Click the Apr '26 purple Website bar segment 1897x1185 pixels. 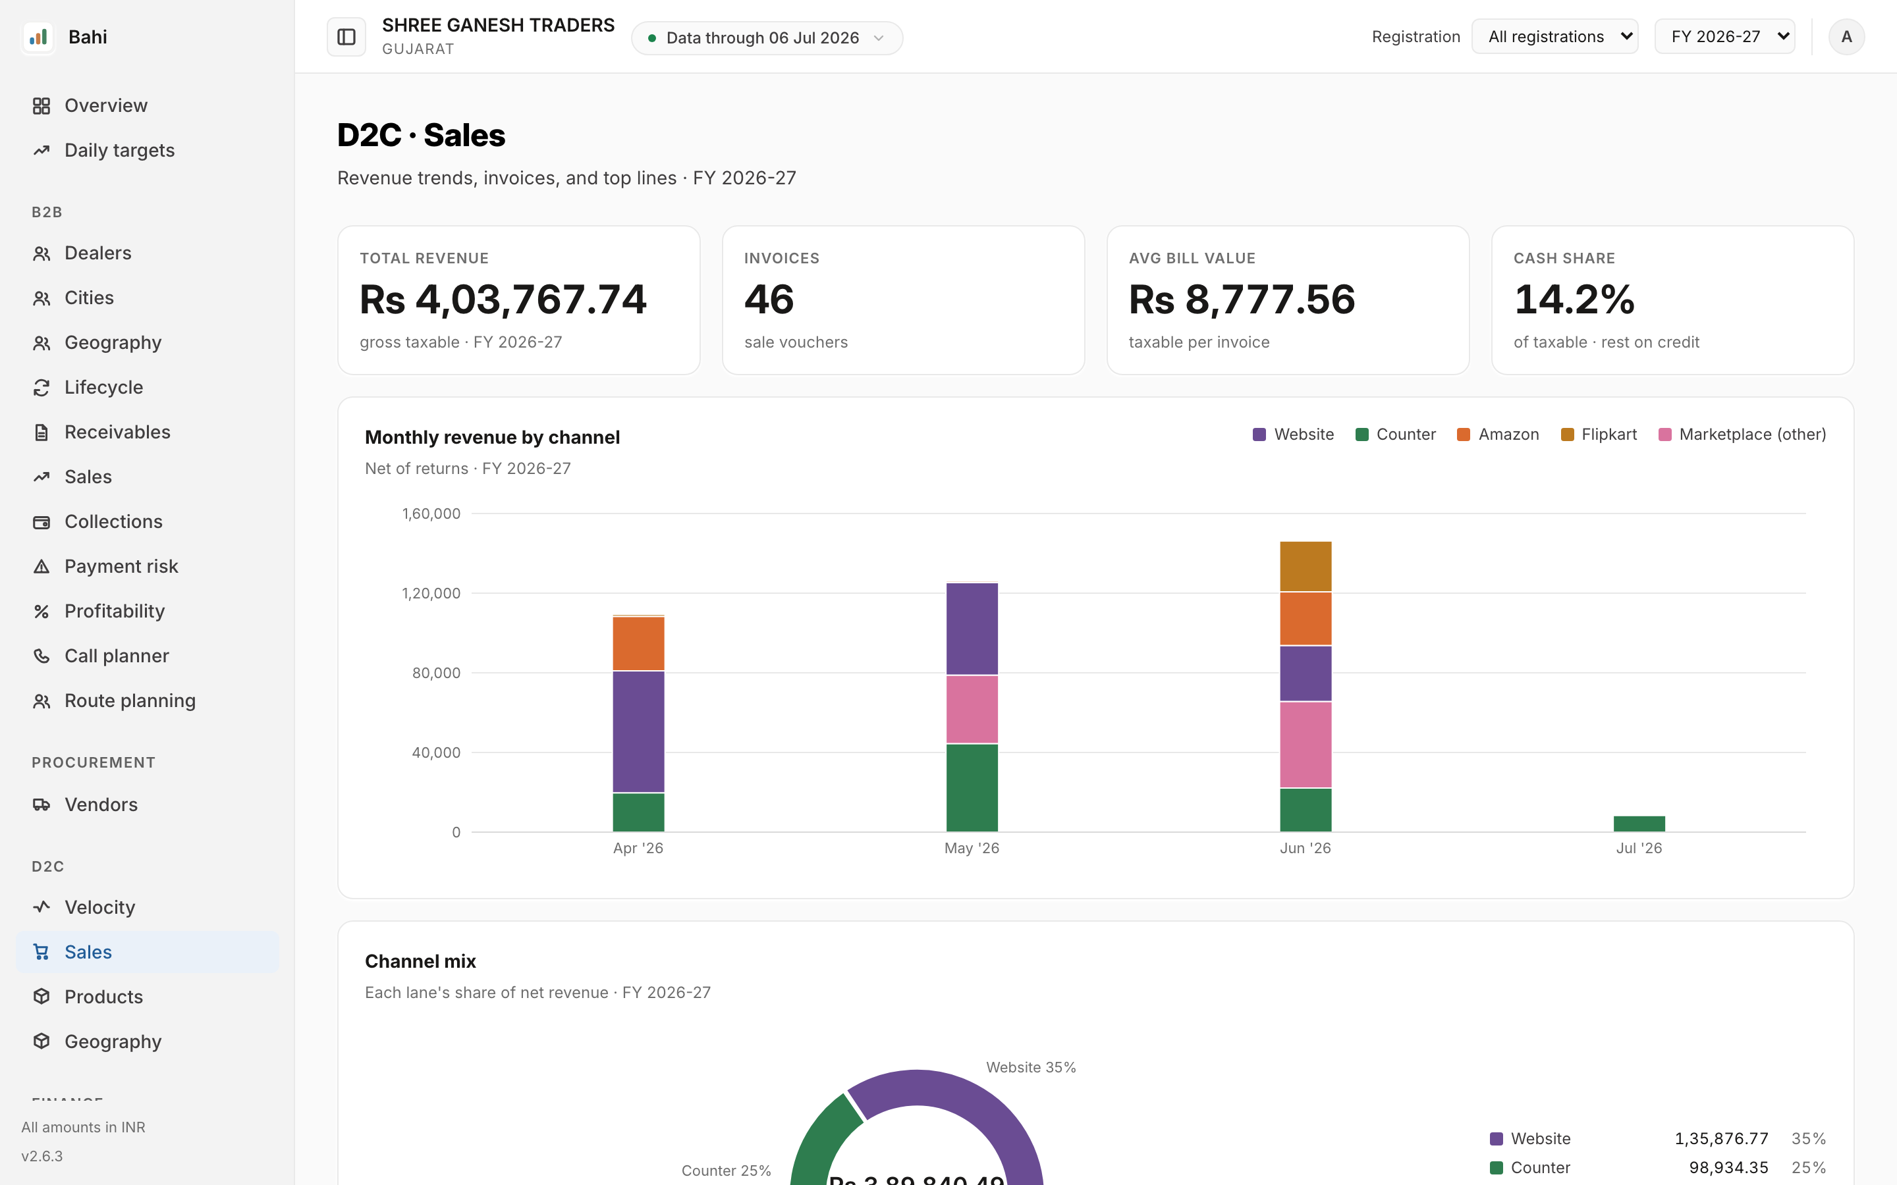point(638,732)
